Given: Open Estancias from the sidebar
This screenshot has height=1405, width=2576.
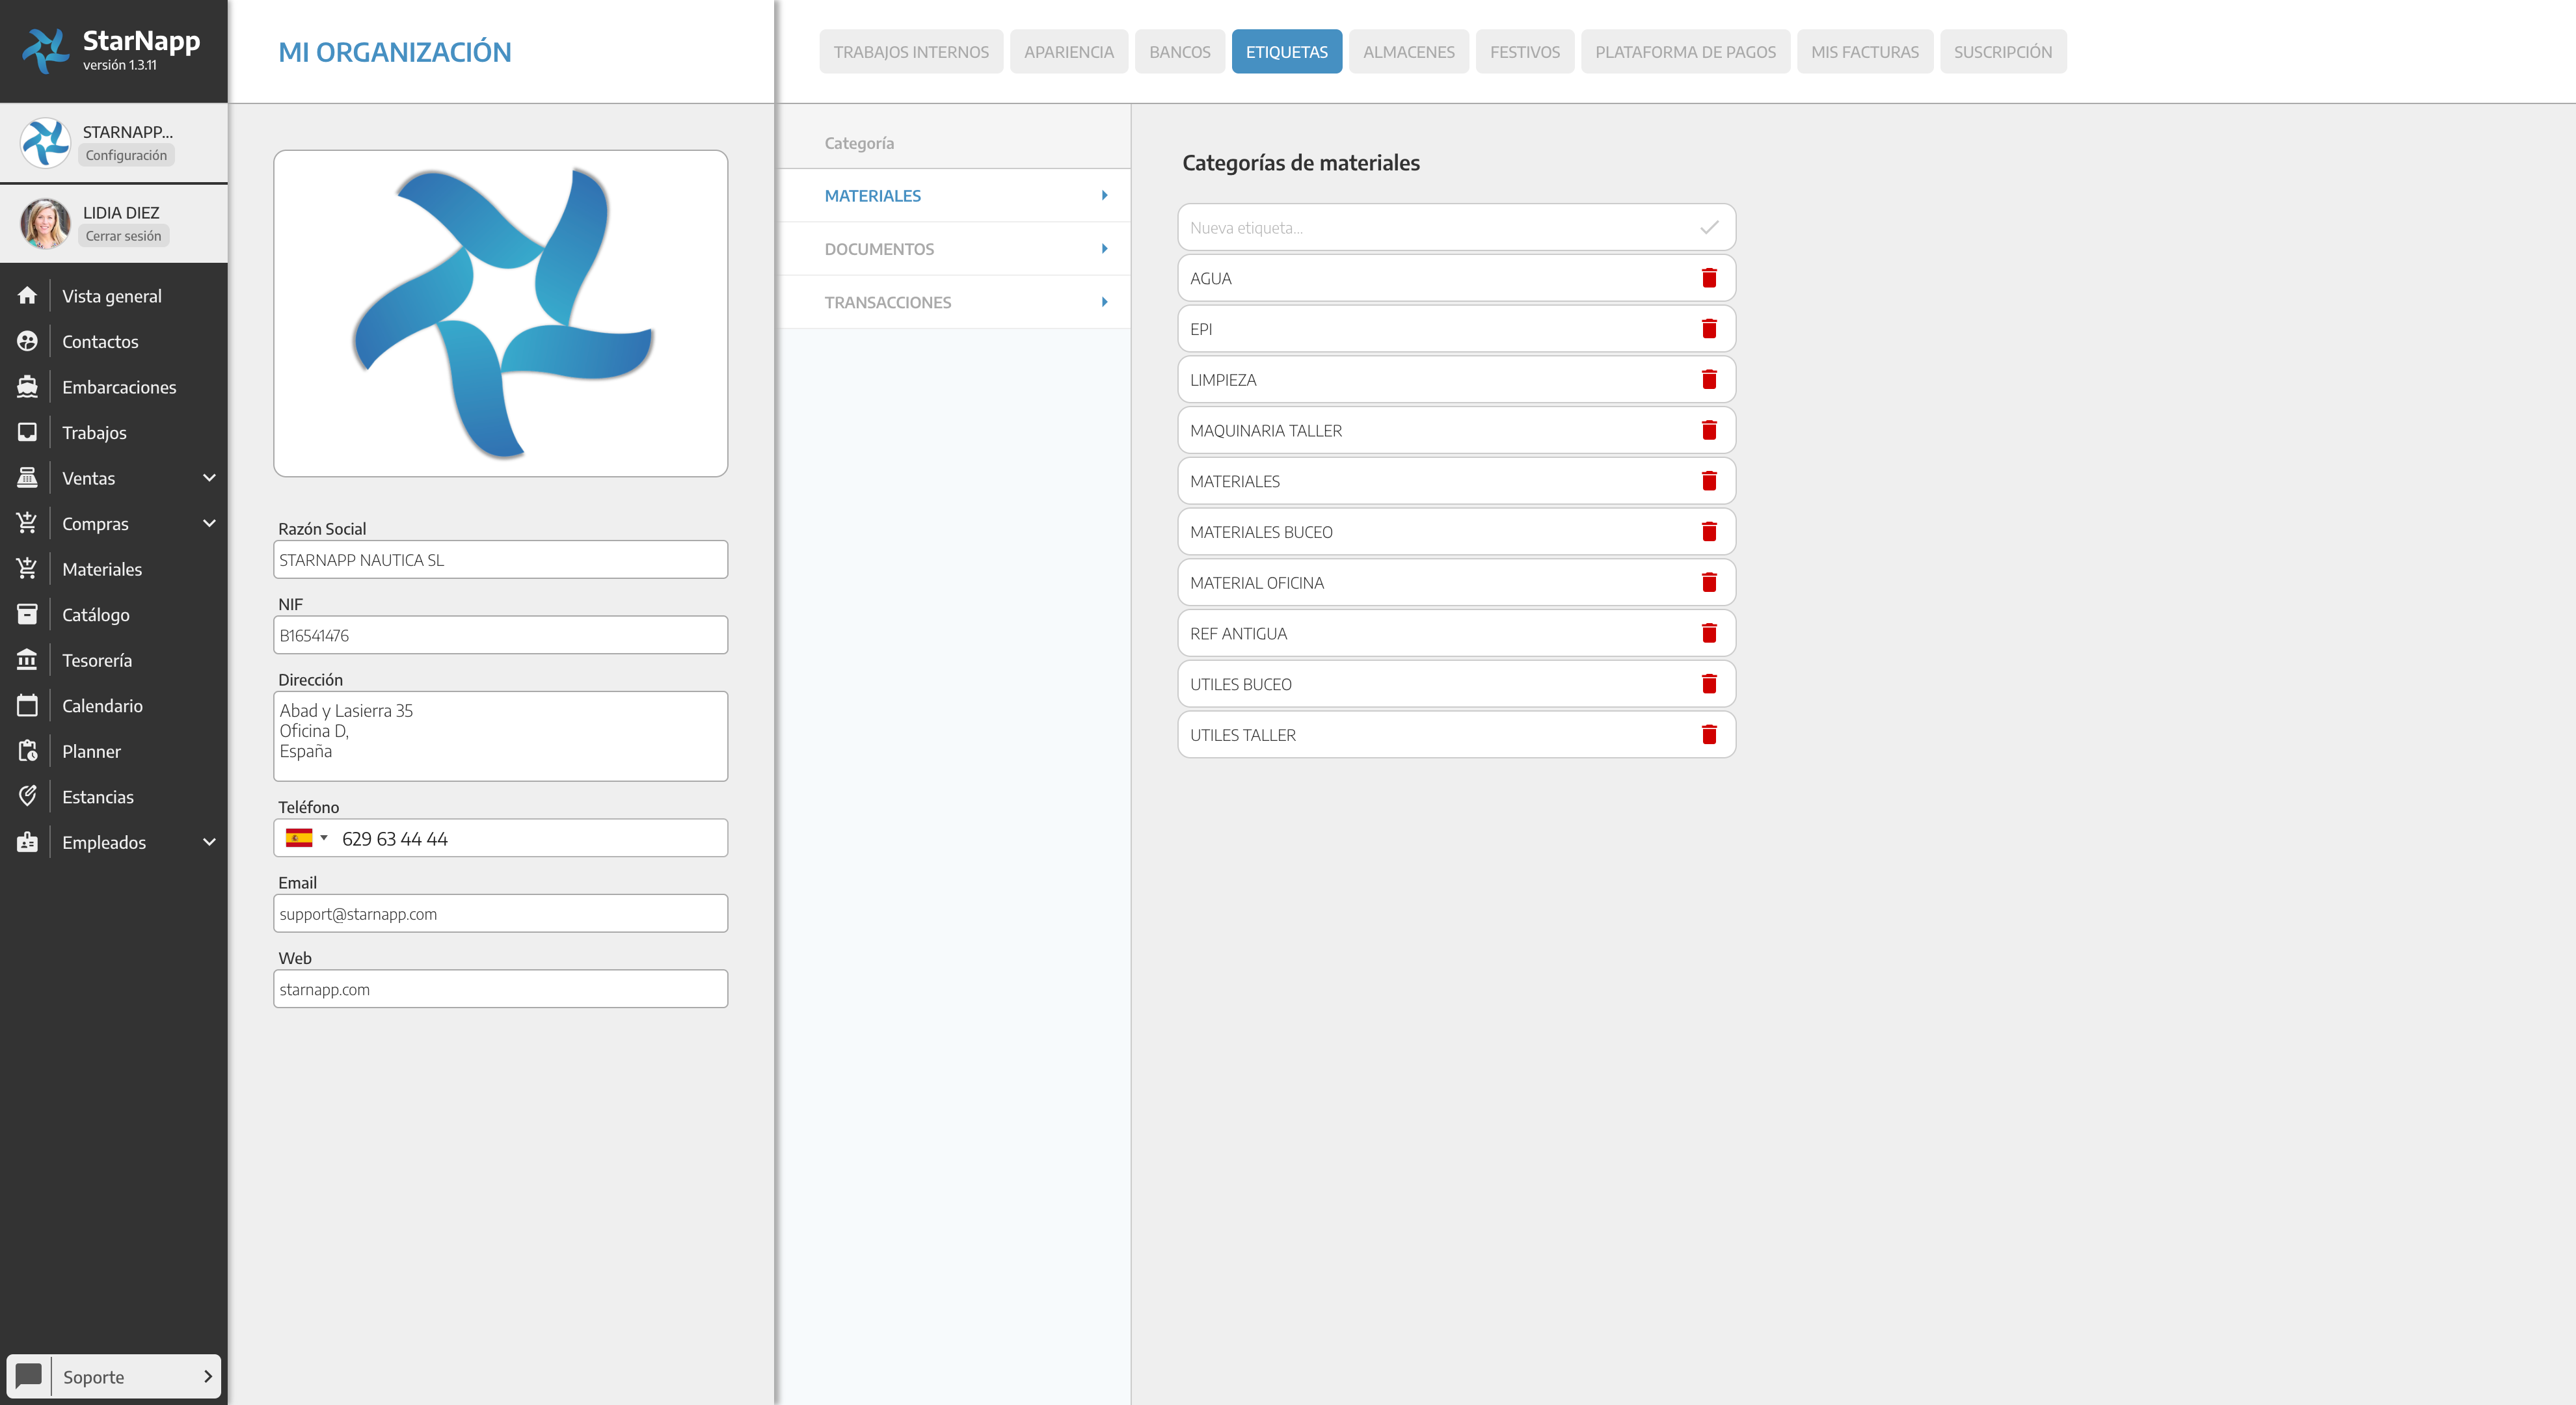Looking at the screenshot, I should [x=98, y=797].
